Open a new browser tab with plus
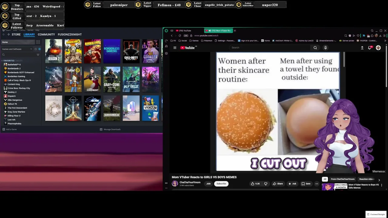The height and width of the screenshot is (218, 388). pos(235,31)
